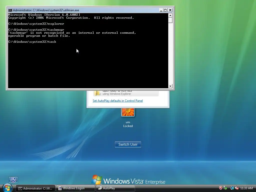Click the 11:33 AM clock
The height and width of the screenshot is (192, 256).
[x=246, y=188]
